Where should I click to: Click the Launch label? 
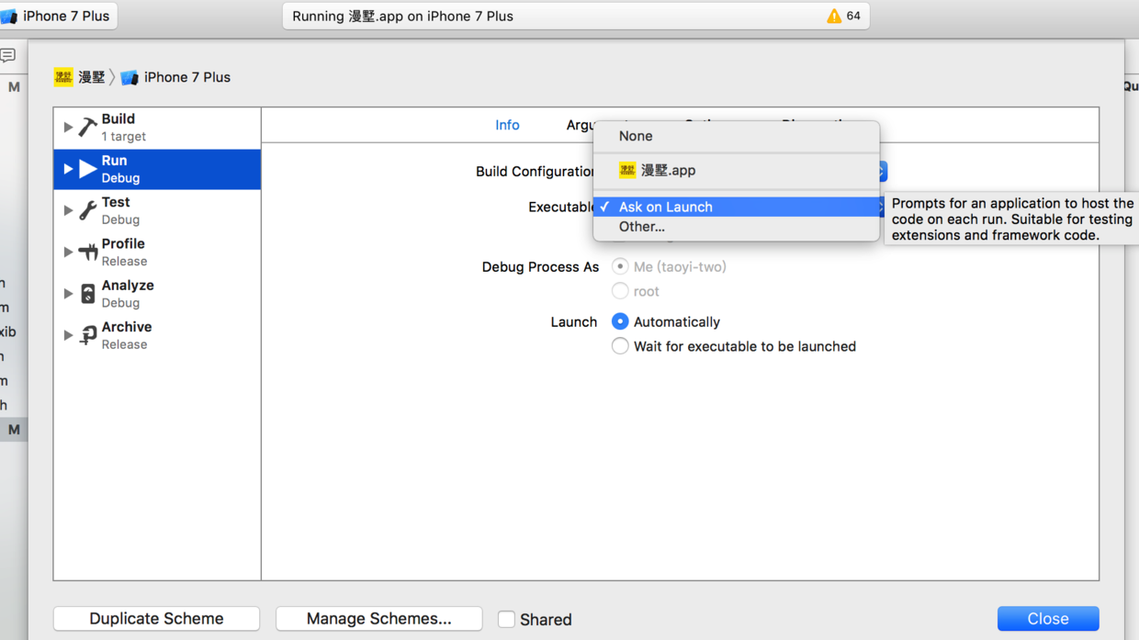(574, 322)
